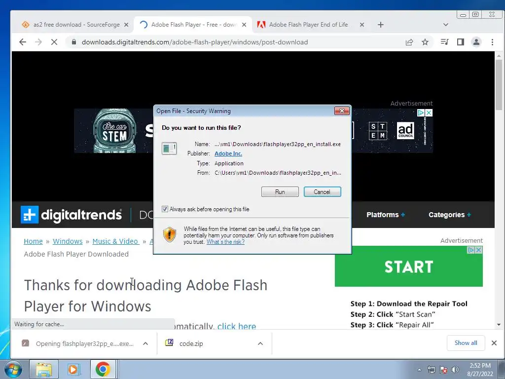
Task: Click the page vertical scrollbar thumb
Action: tap(499, 85)
